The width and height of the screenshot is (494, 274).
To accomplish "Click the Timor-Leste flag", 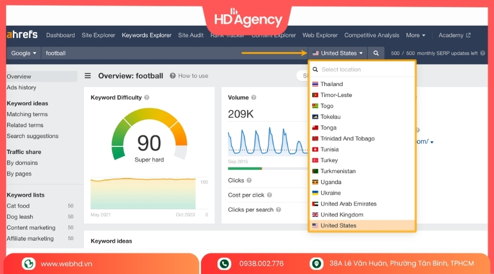I will [315, 95].
